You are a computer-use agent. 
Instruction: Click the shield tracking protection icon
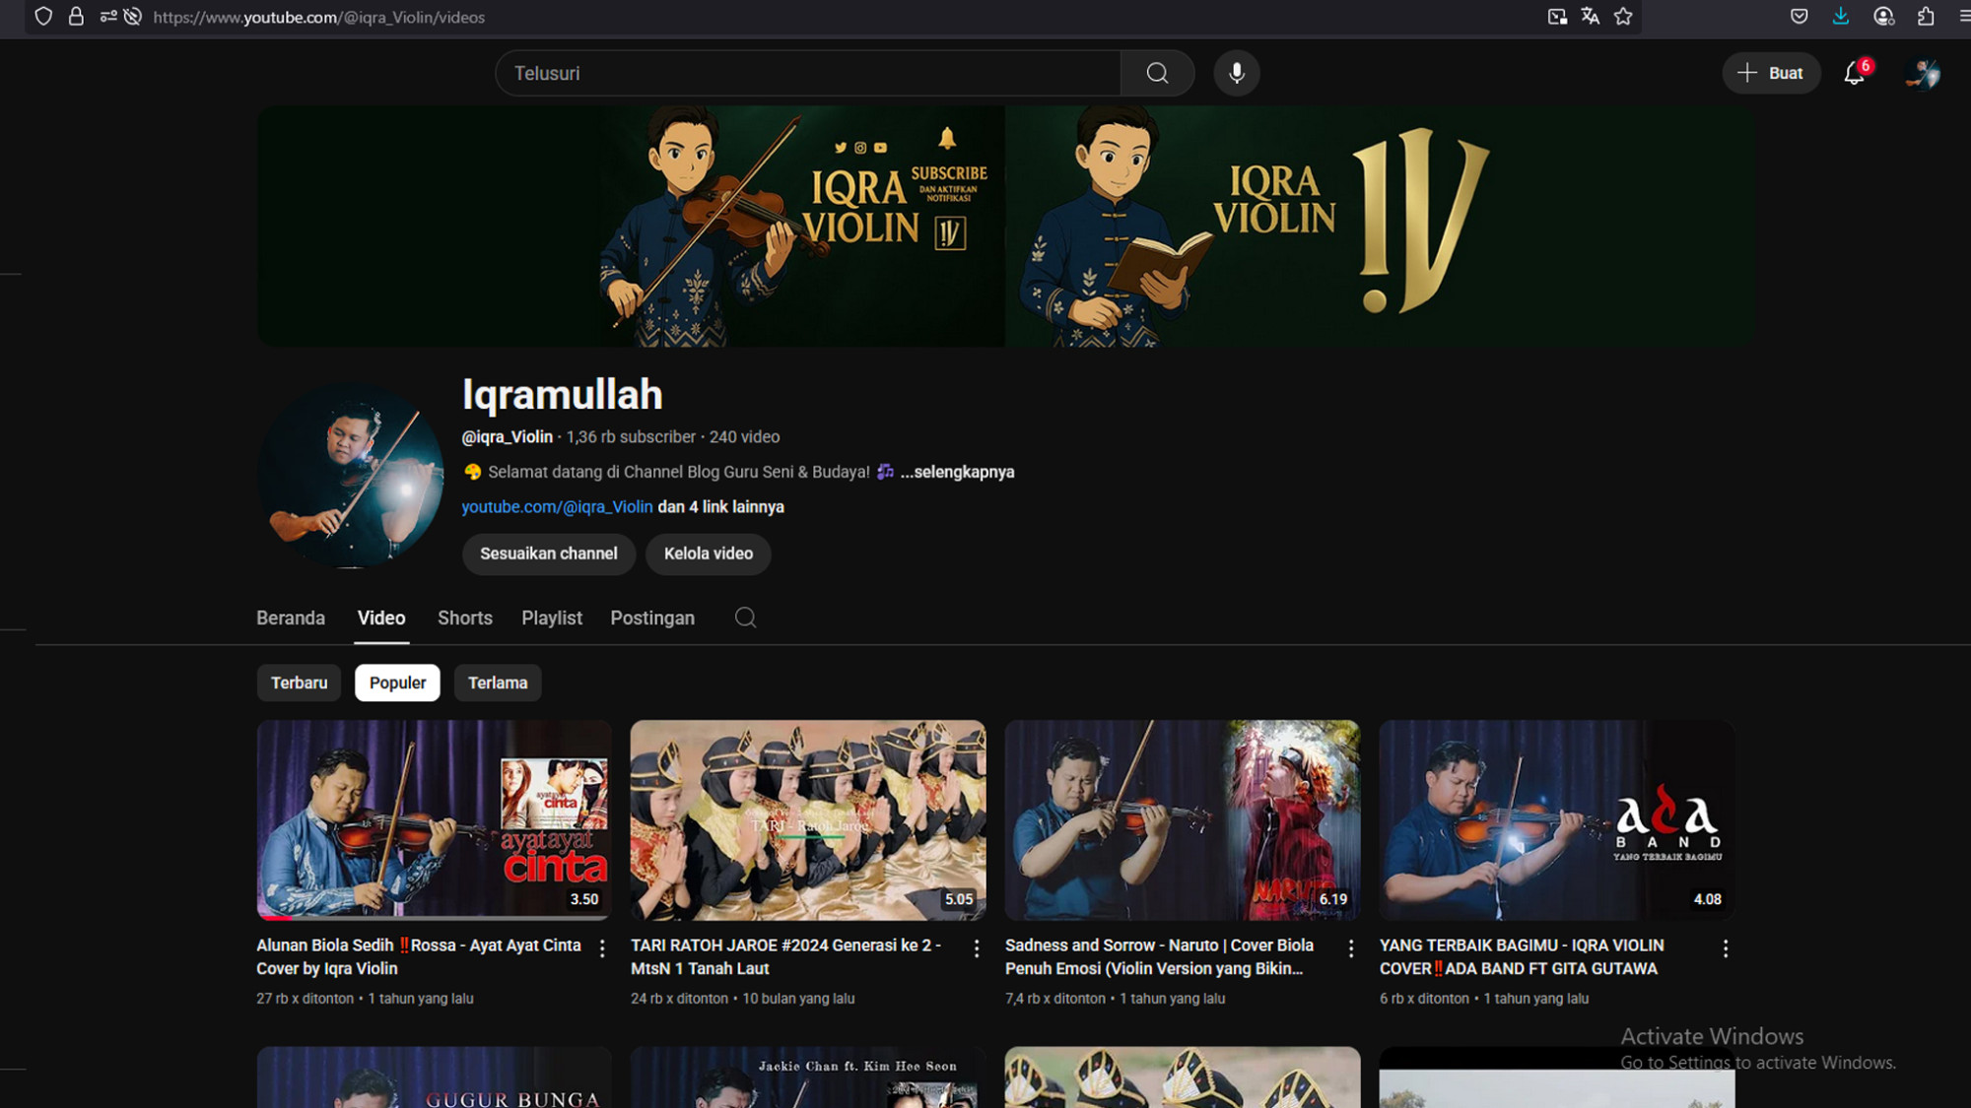click(x=43, y=17)
